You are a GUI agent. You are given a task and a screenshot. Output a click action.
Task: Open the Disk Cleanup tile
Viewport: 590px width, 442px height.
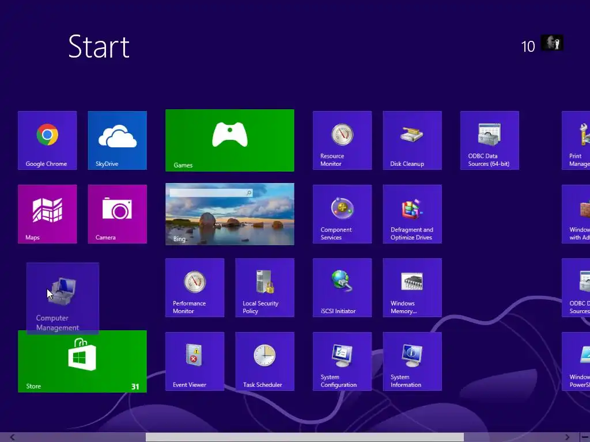413,140
